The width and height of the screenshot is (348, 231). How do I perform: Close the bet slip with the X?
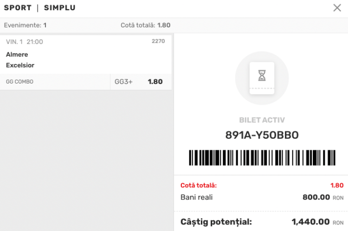click(x=337, y=8)
